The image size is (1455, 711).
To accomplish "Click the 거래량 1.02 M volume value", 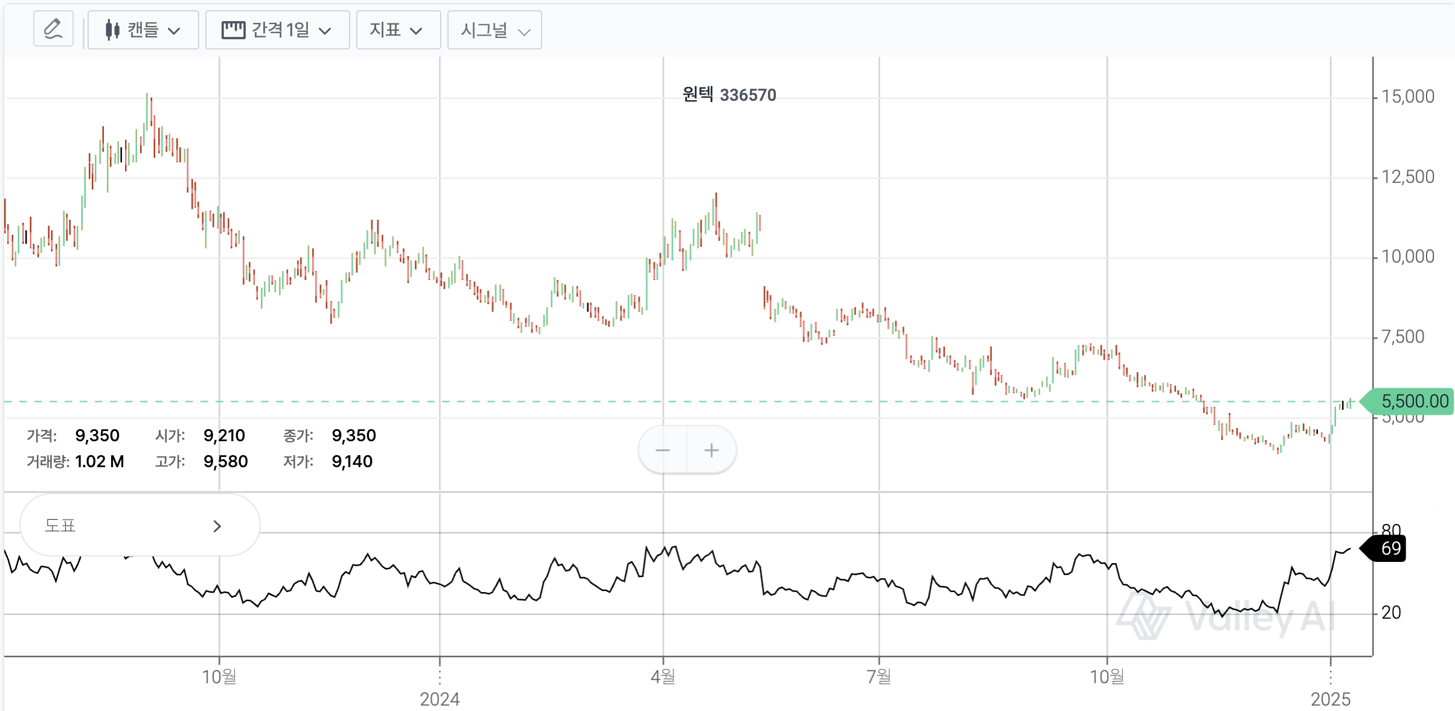I will coord(100,462).
